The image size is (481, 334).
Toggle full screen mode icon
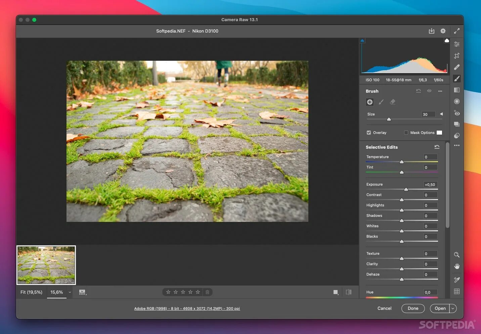(x=457, y=31)
